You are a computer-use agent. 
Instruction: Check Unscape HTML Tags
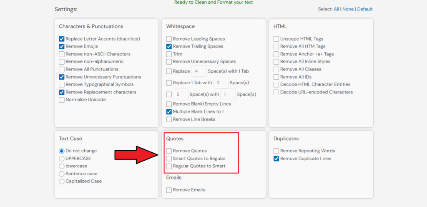click(x=276, y=39)
